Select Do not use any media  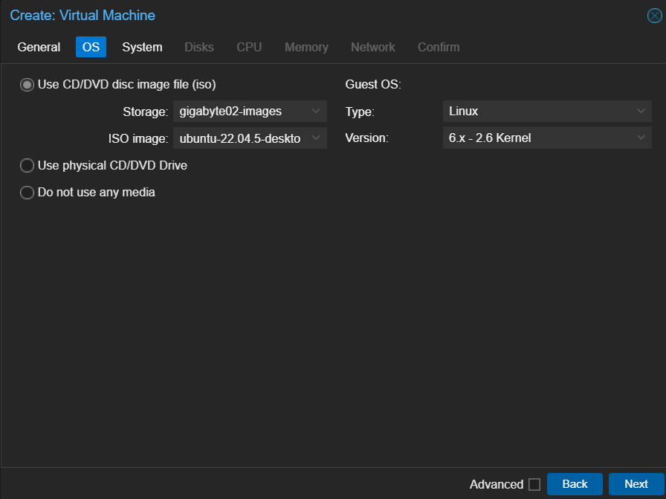click(28, 193)
